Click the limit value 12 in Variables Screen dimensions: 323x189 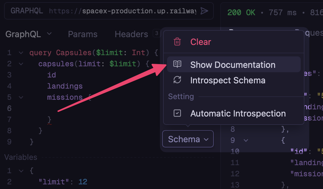pyautogui.click(x=83, y=182)
